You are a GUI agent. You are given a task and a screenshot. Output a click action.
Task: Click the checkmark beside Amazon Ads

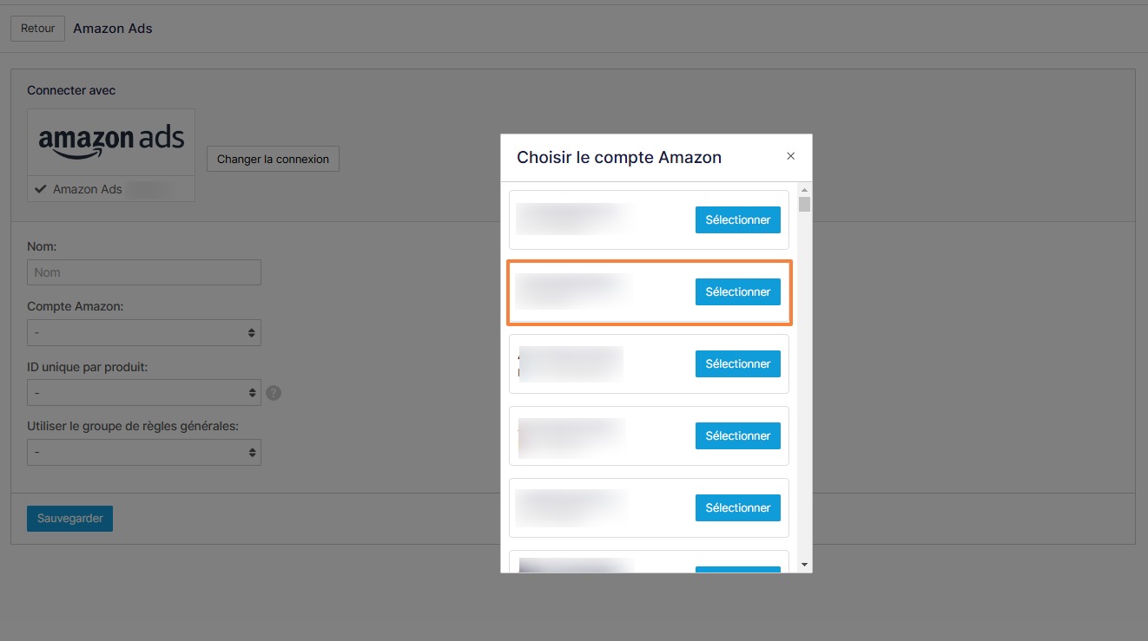[x=40, y=189]
